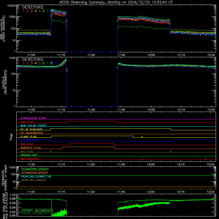Click detector number 7 in the rear segments legend
Image resolution: width=219 pixels, height=219 pixels.
47,63
